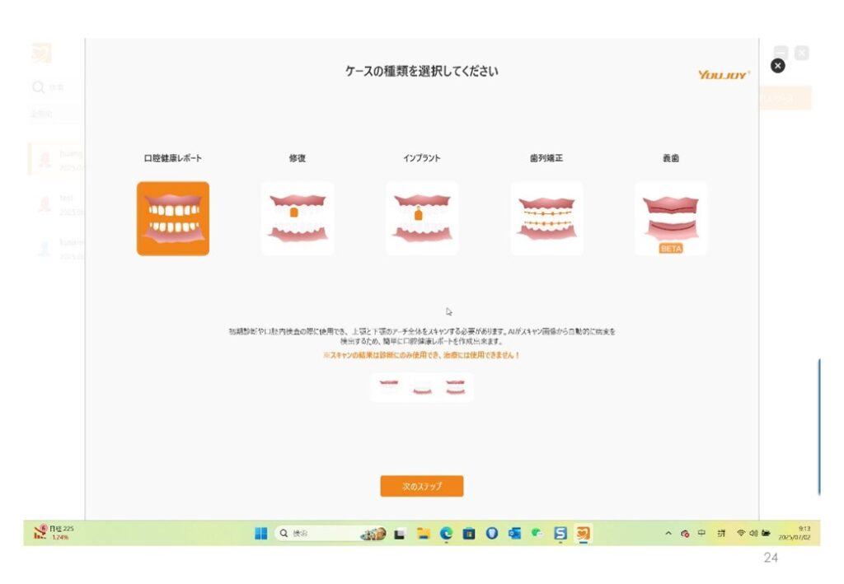Click the YOUJOY logo in the dialog
The height and width of the screenshot is (584, 844).
click(724, 74)
